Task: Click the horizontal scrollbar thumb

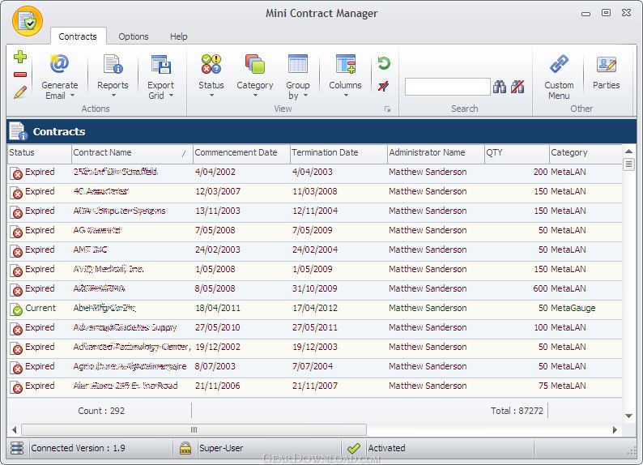Action: pyautogui.click(x=194, y=429)
